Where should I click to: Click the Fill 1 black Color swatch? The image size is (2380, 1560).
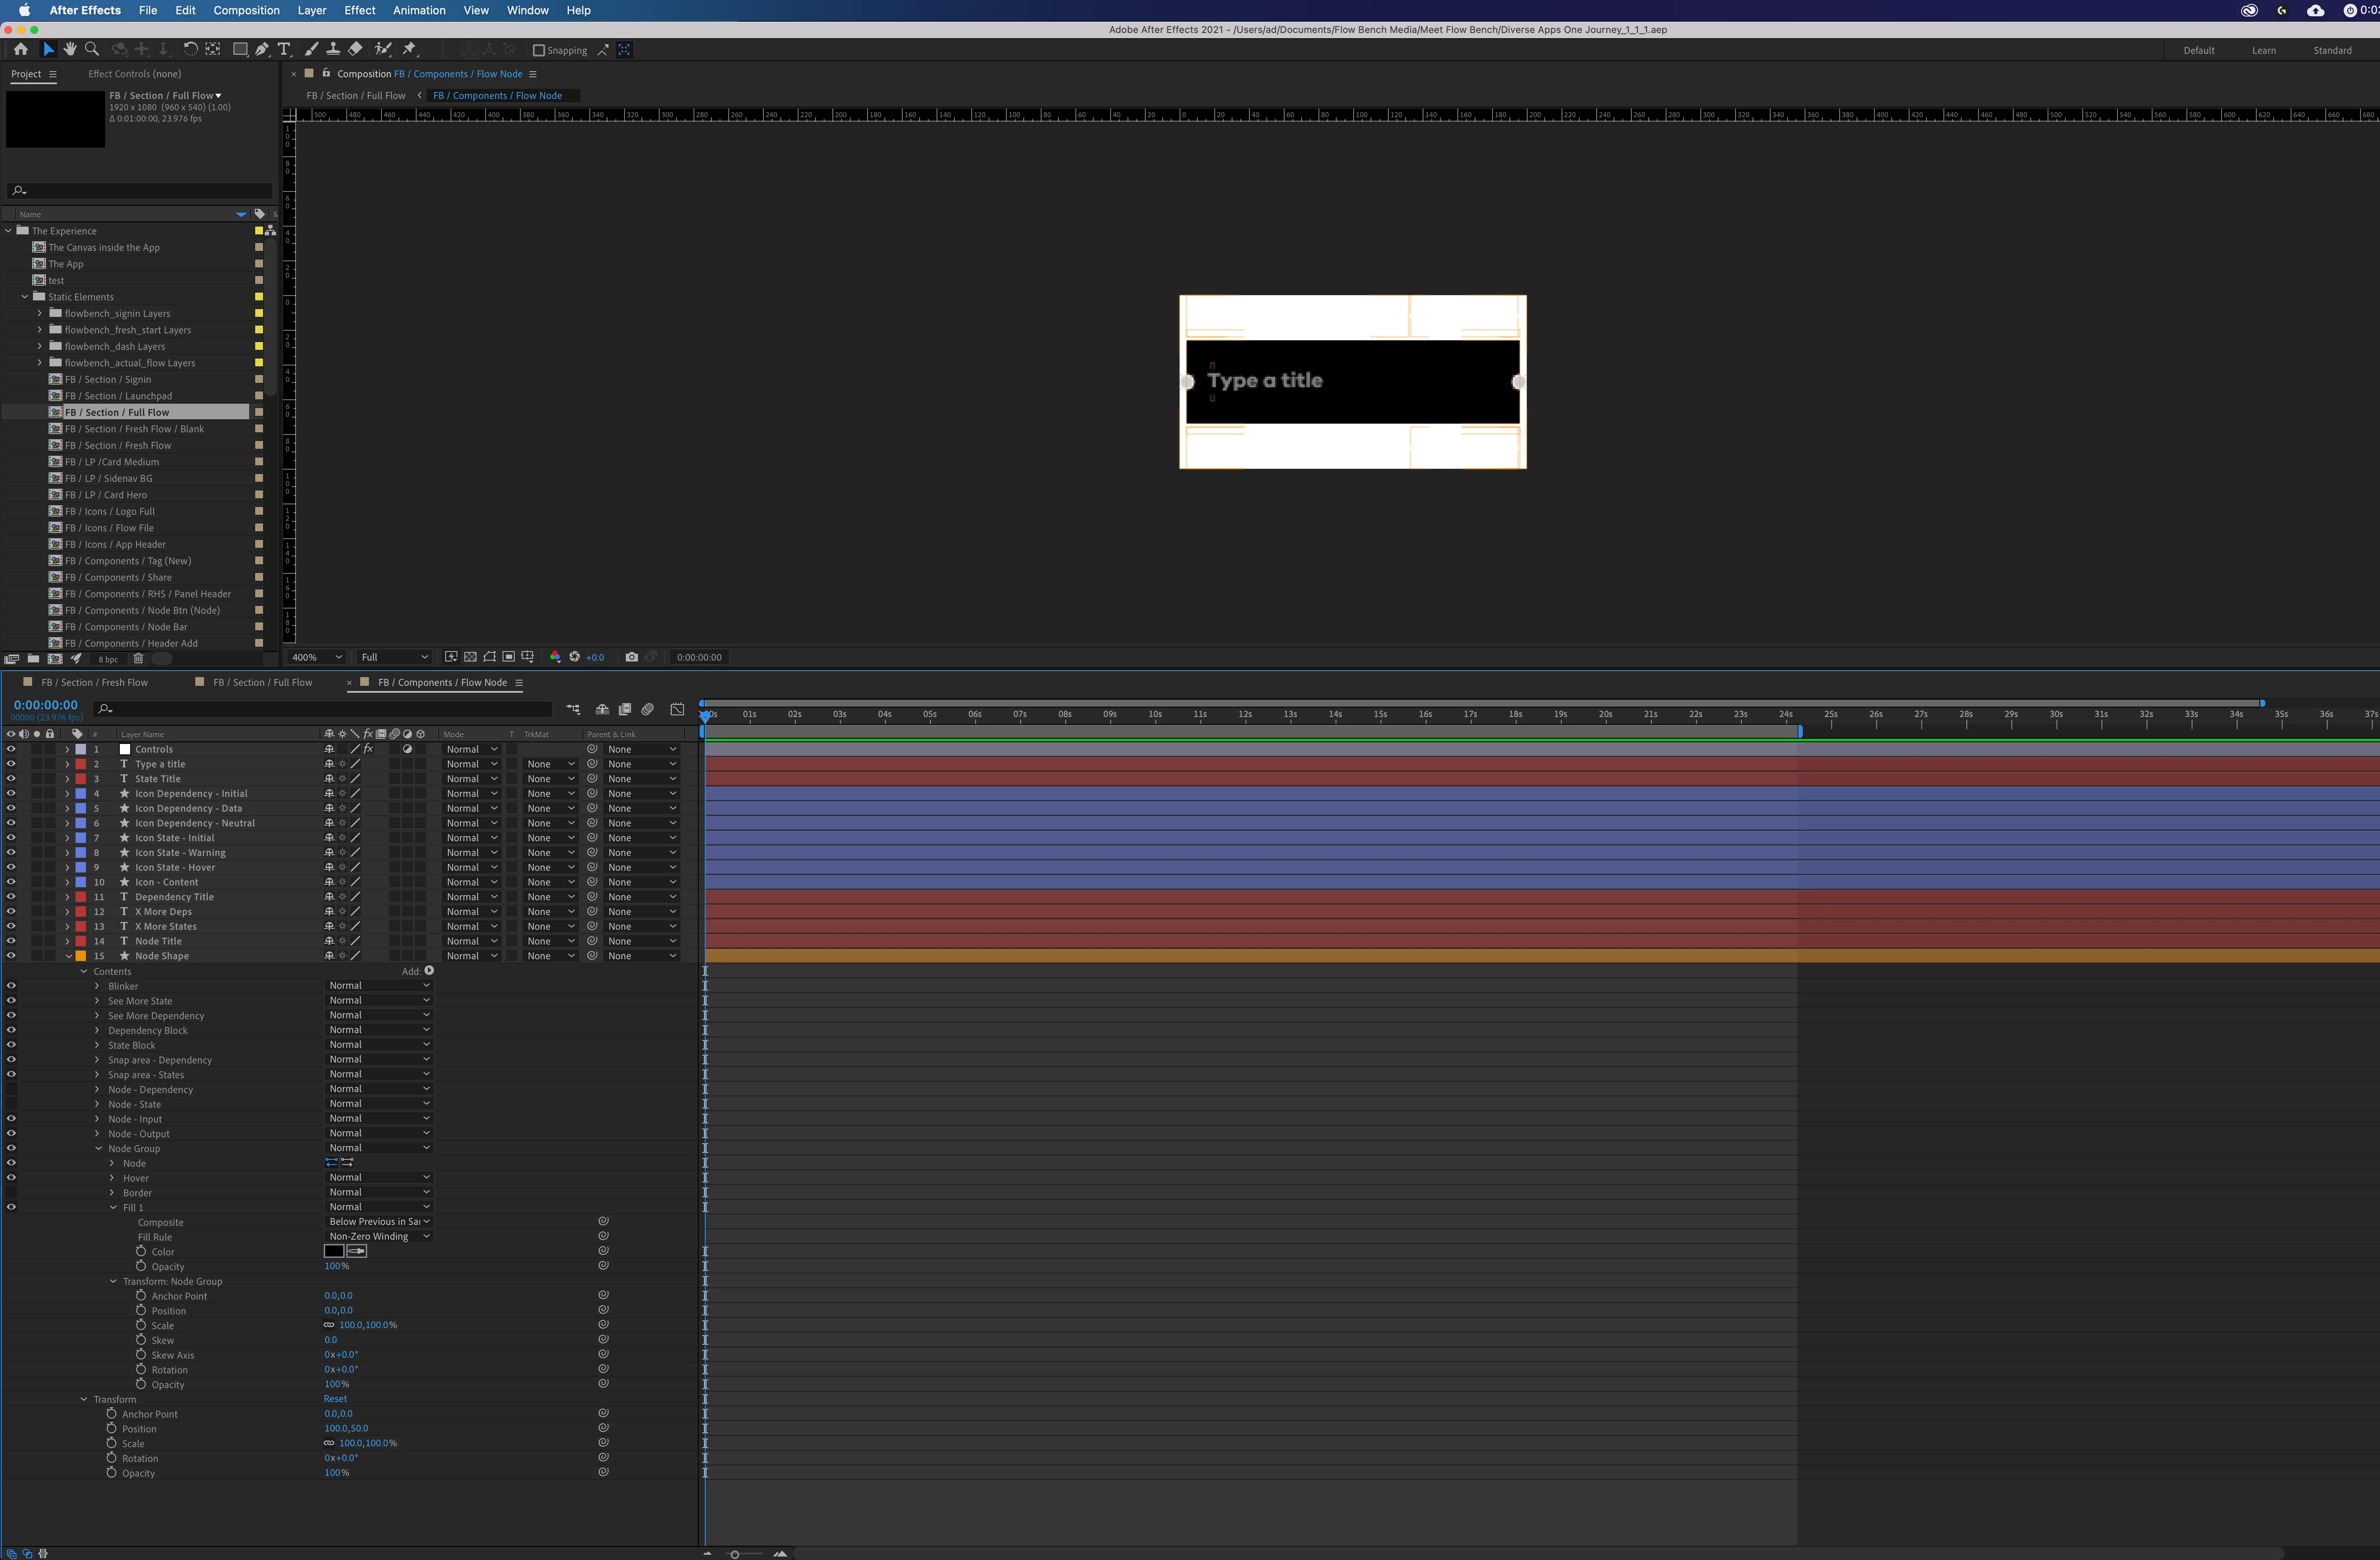click(x=334, y=1251)
